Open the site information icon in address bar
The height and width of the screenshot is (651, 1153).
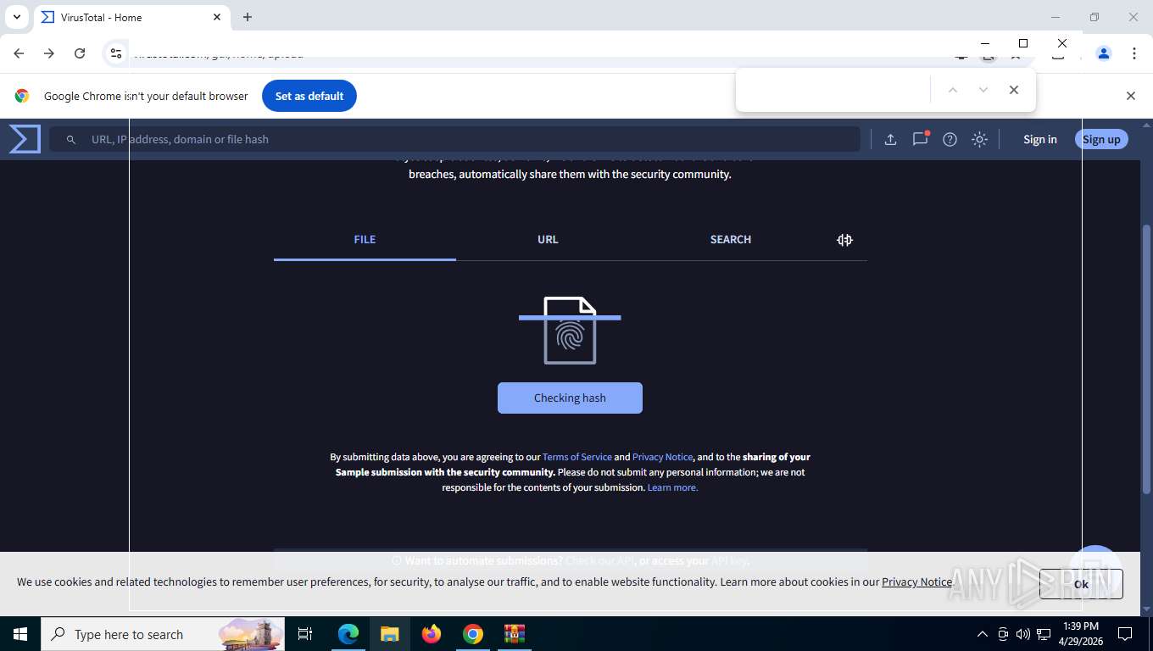(x=116, y=53)
